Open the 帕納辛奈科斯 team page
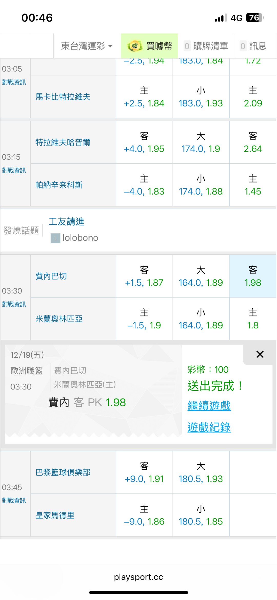 [59, 185]
